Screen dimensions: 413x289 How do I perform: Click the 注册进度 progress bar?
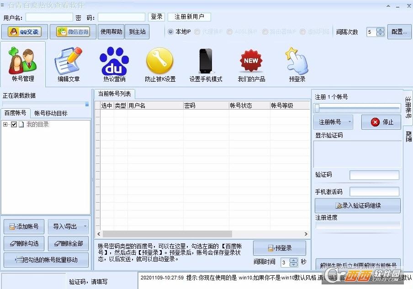358,225
